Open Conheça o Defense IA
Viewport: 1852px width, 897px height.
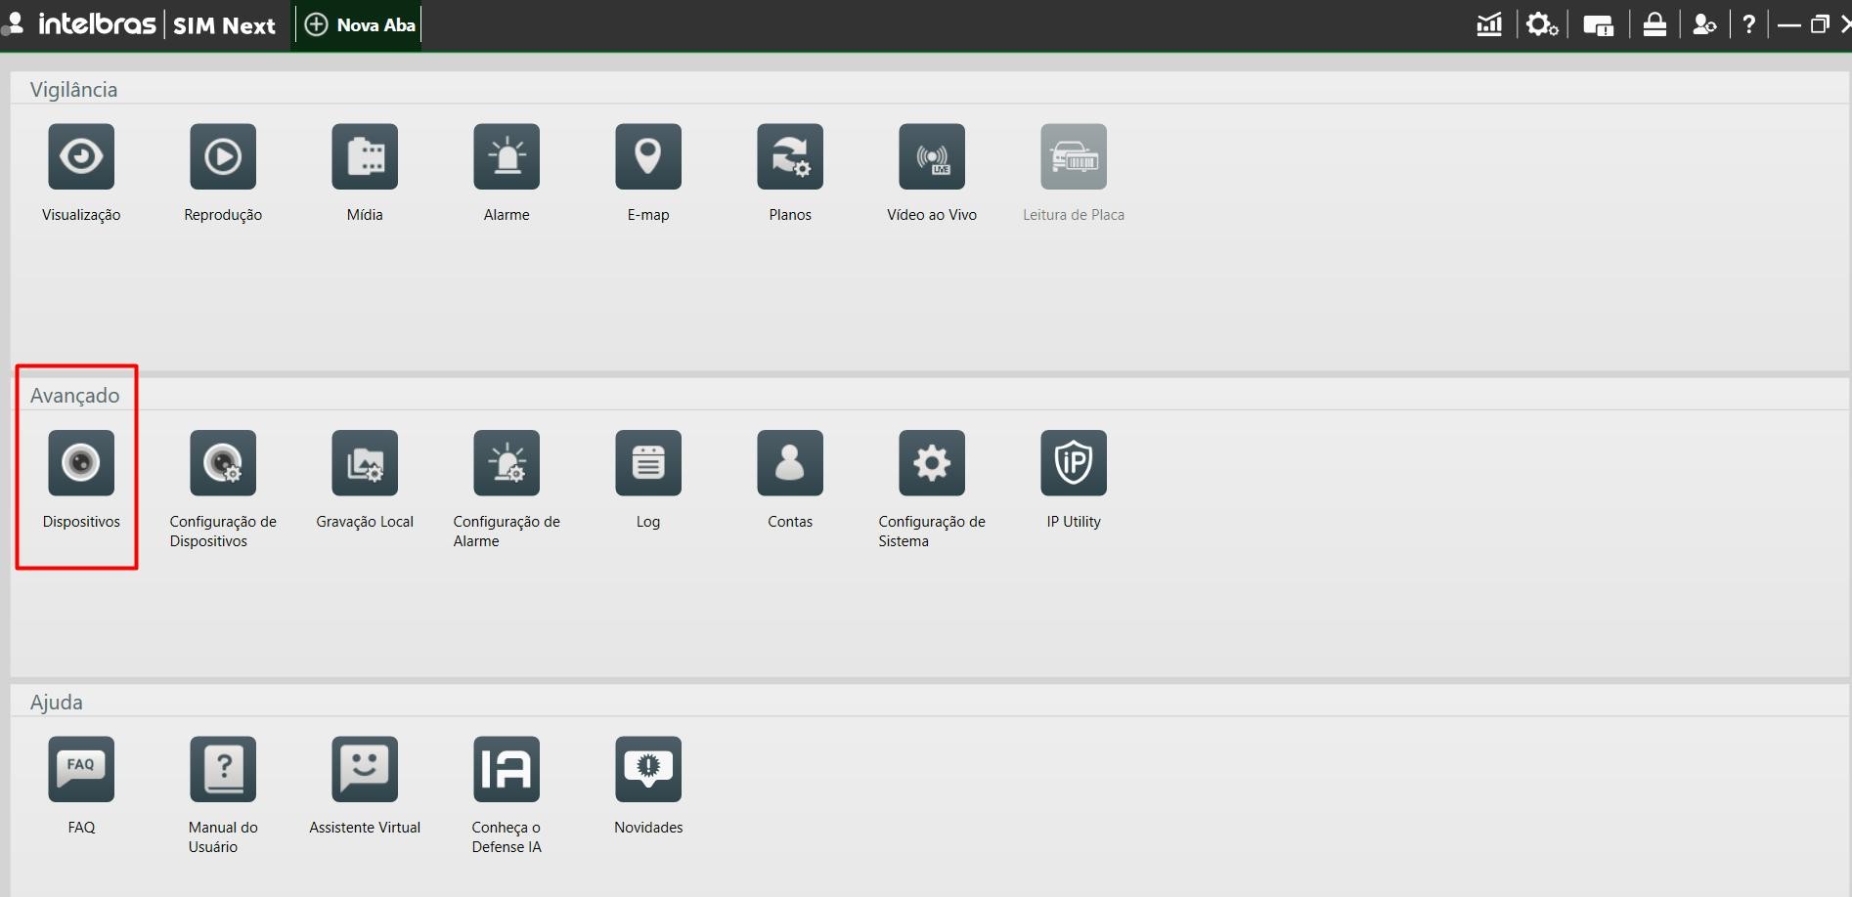pos(507,769)
